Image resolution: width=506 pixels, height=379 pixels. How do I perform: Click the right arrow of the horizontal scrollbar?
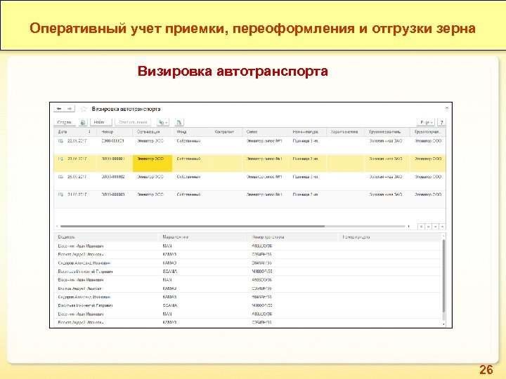(409, 226)
